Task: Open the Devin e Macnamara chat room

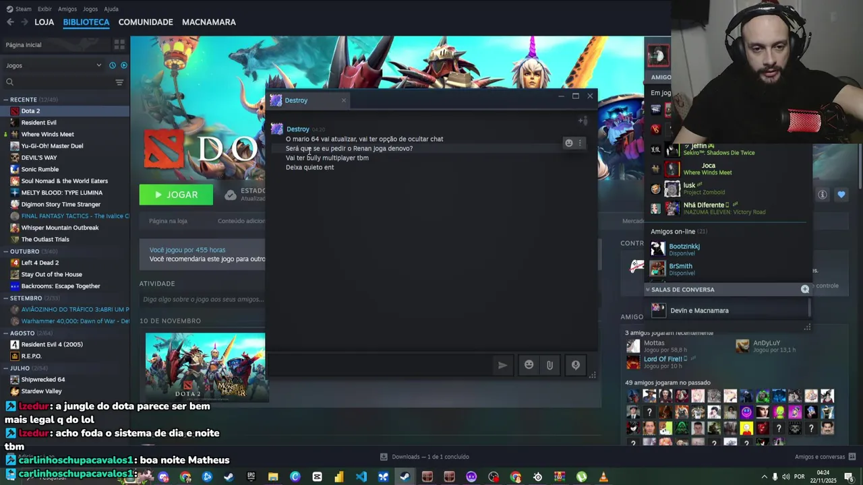Action: [728, 311]
